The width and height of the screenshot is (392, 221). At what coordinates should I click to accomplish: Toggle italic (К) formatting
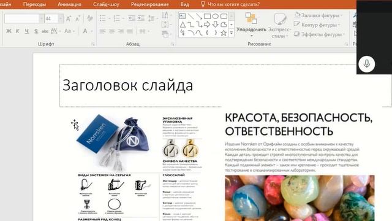pos(18,31)
